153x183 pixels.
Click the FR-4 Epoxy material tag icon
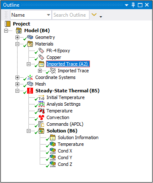(41, 51)
